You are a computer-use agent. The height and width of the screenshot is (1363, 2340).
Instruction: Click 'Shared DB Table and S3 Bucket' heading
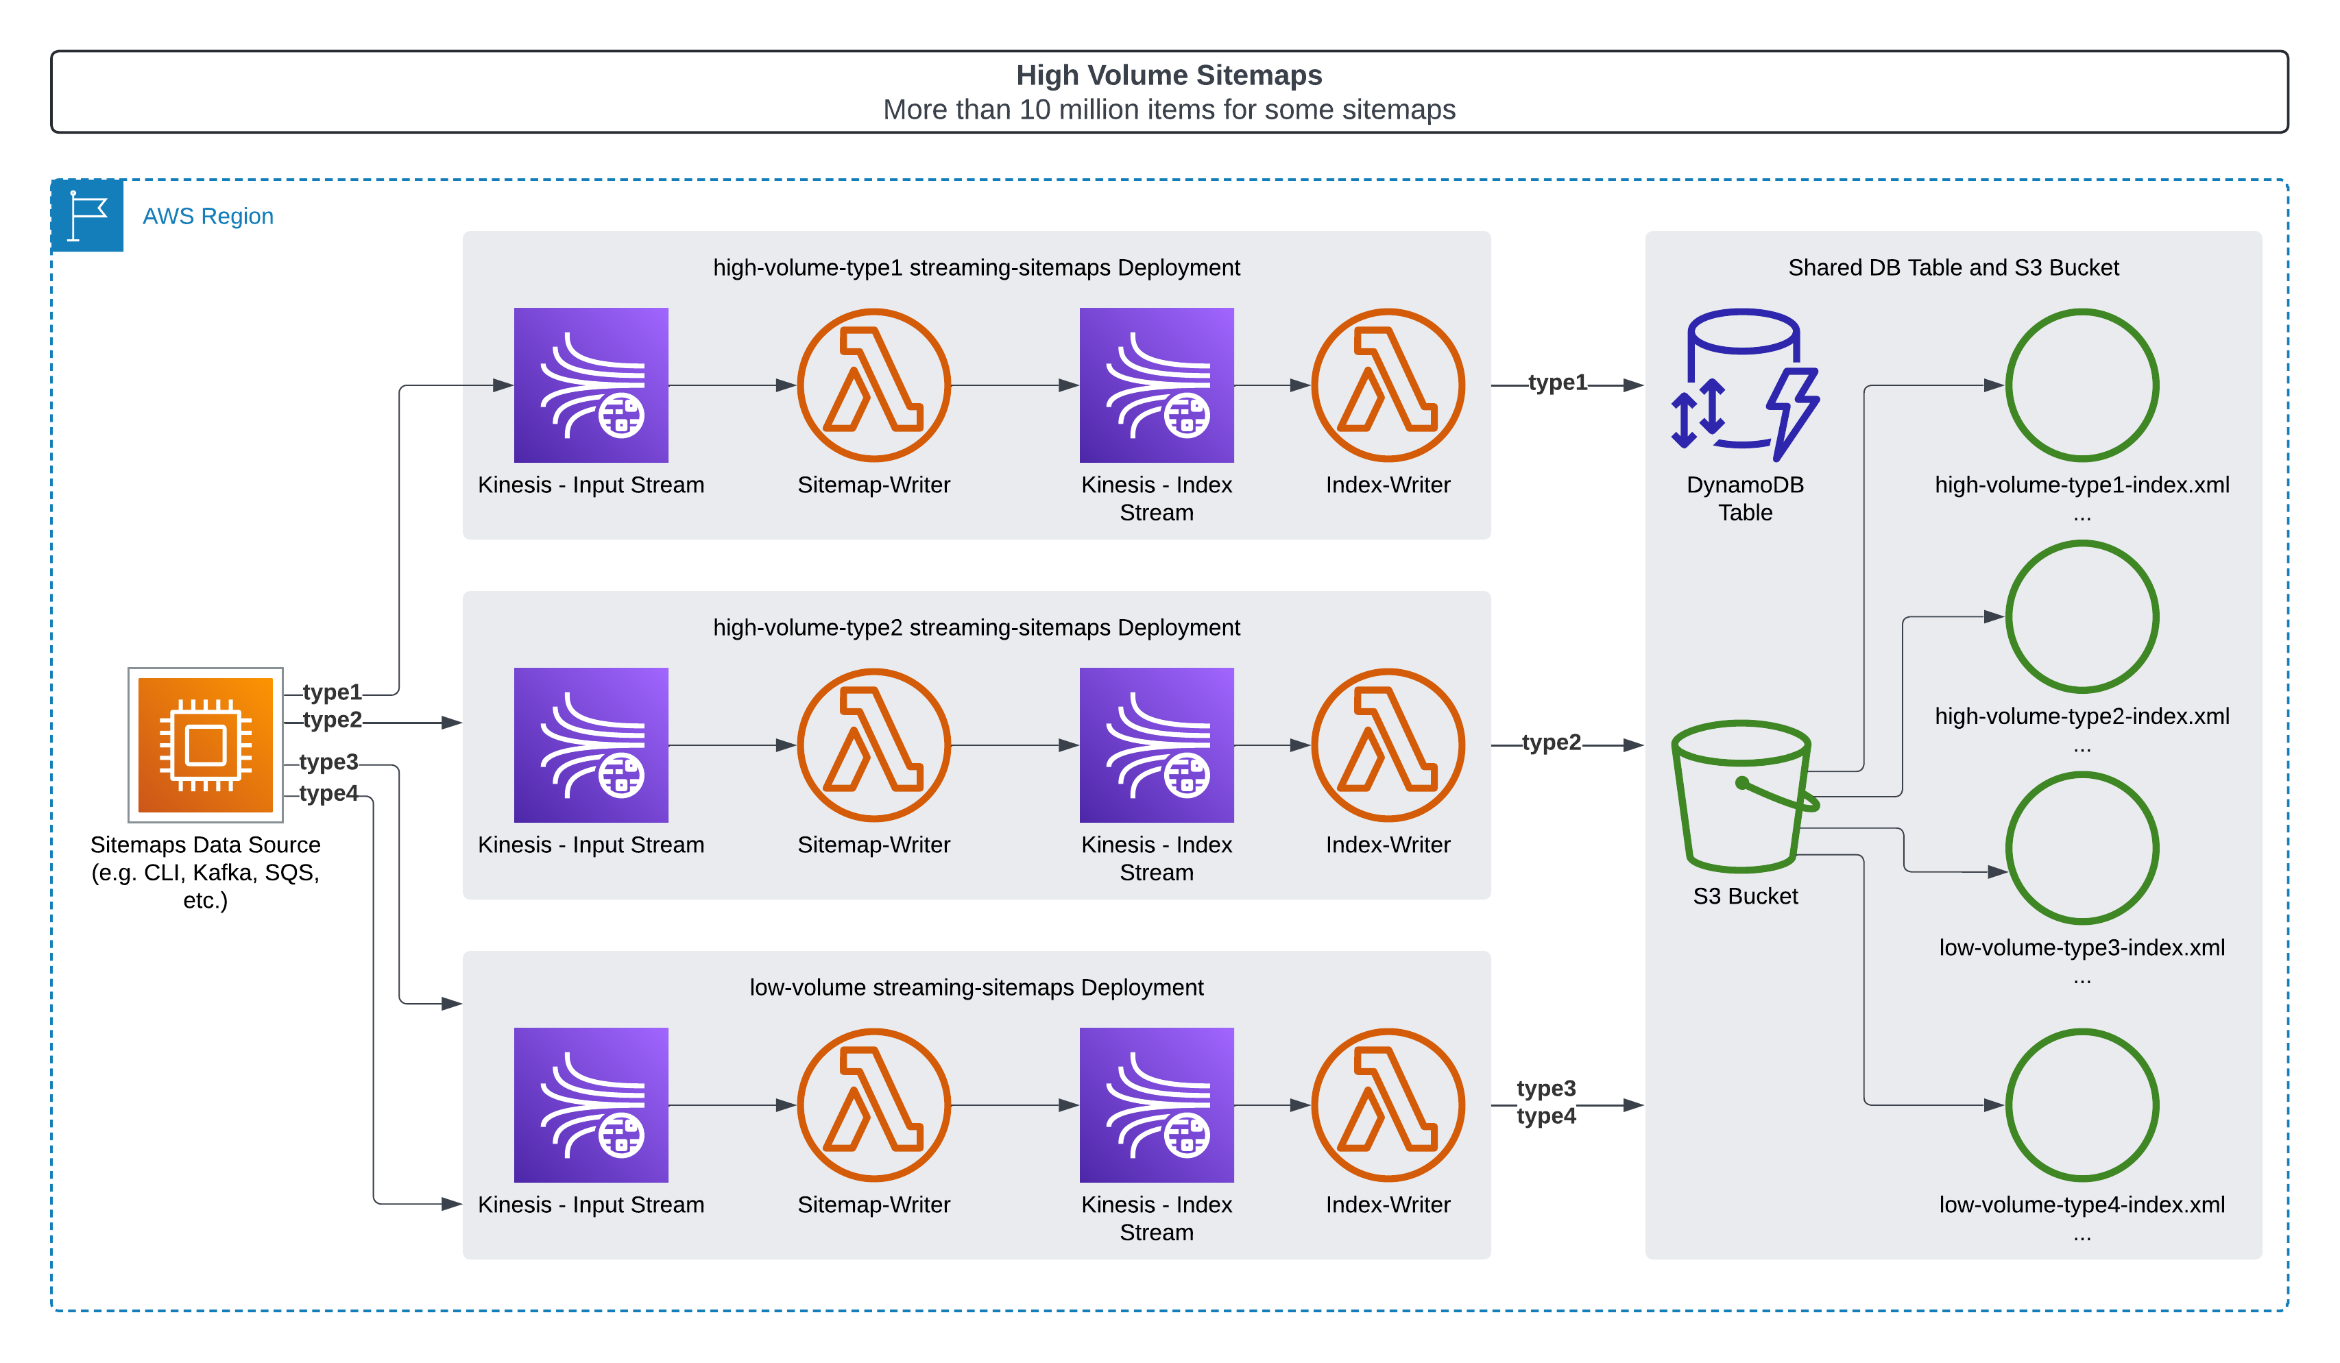pos(1954,267)
